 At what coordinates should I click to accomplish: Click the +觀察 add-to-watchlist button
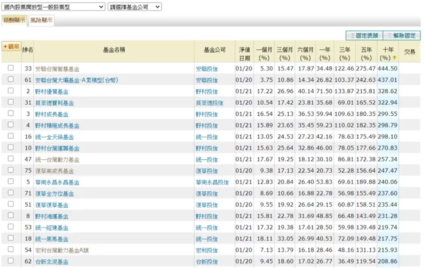point(11,46)
